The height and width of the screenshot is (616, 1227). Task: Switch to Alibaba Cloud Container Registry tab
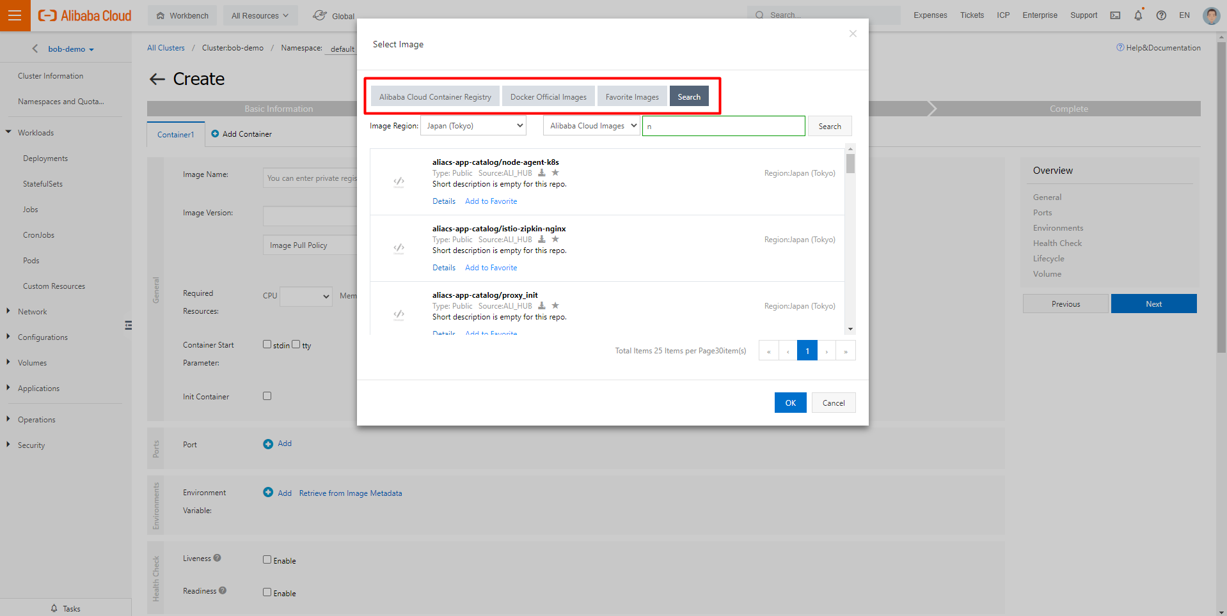click(435, 96)
